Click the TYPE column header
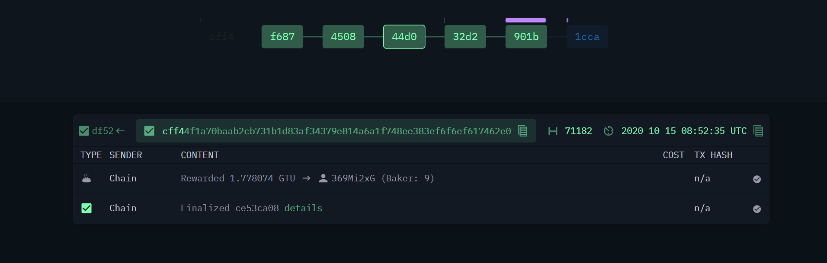 pyautogui.click(x=91, y=155)
